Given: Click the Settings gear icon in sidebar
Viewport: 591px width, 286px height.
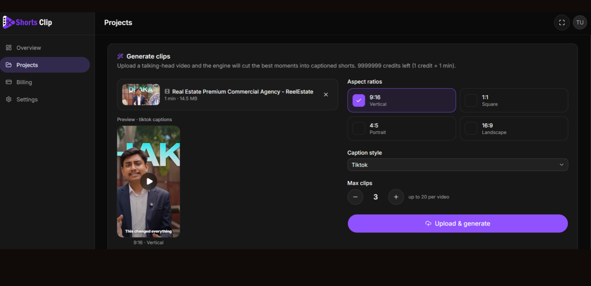Looking at the screenshot, I should (9, 99).
